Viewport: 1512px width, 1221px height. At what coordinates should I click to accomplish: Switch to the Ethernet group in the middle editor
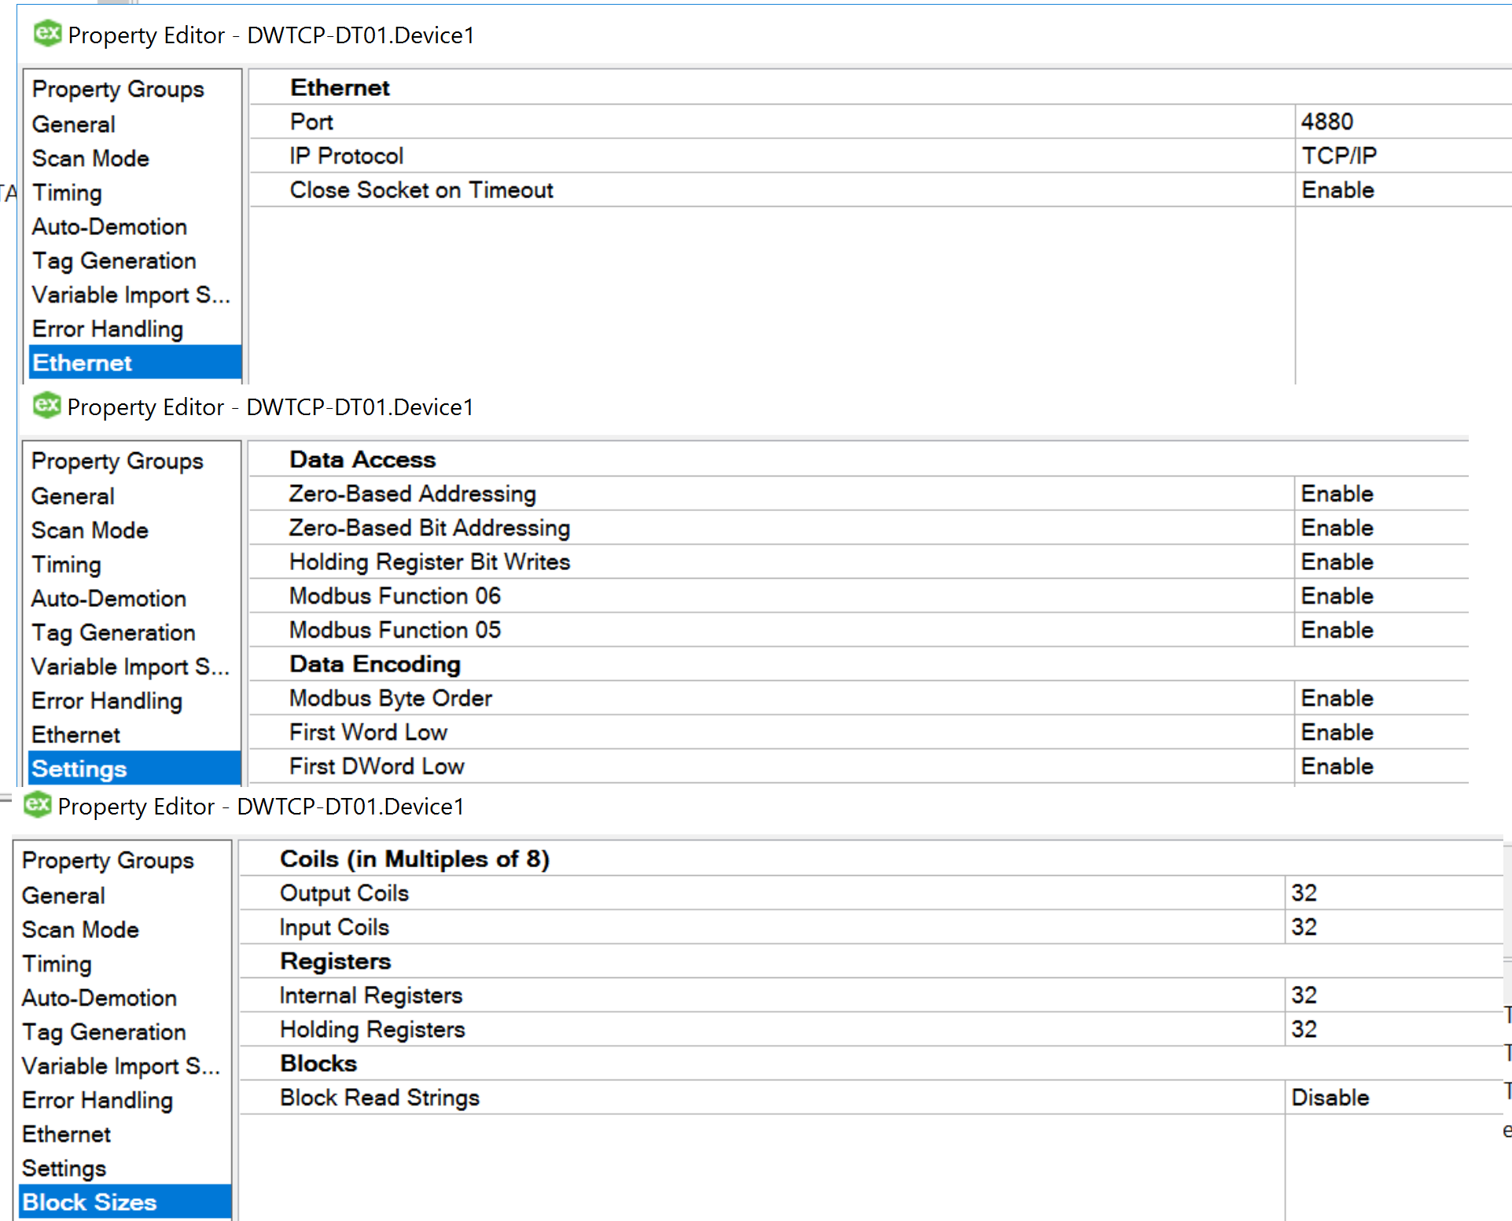75,734
